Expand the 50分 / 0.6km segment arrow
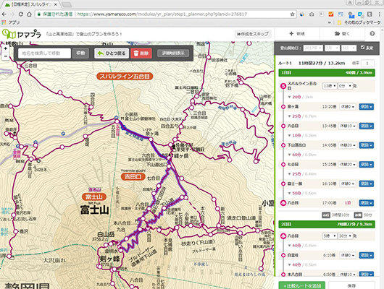Image resolution: width=384 pixels, height=289 pixels. pyautogui.click(x=290, y=193)
